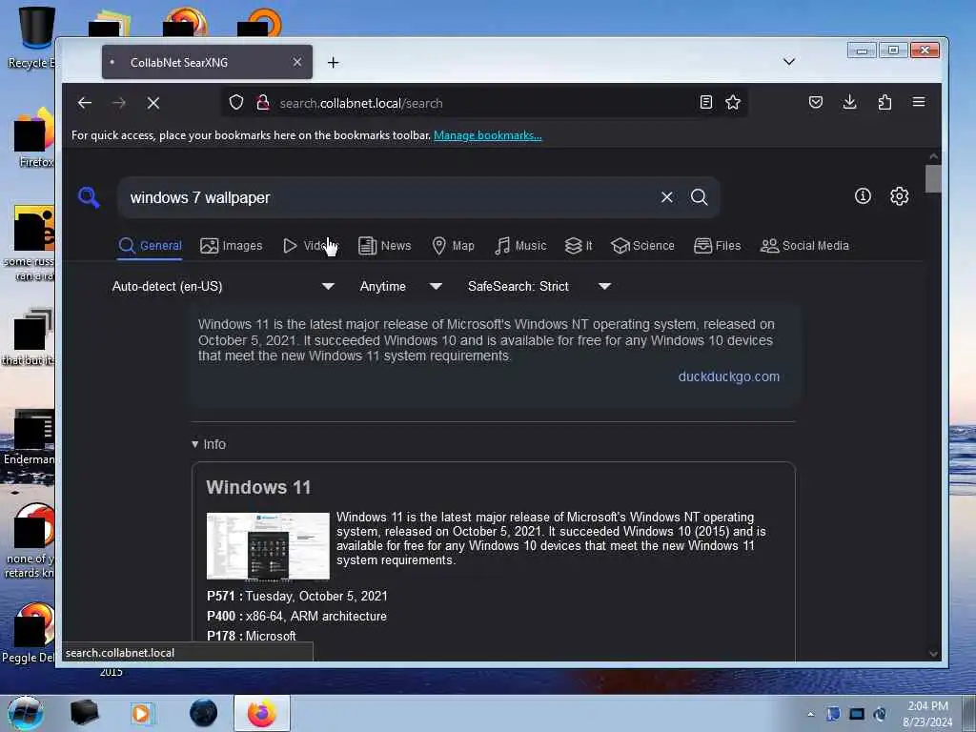976x732 pixels.
Task: Bookmark this page with the star
Action: pos(733,102)
